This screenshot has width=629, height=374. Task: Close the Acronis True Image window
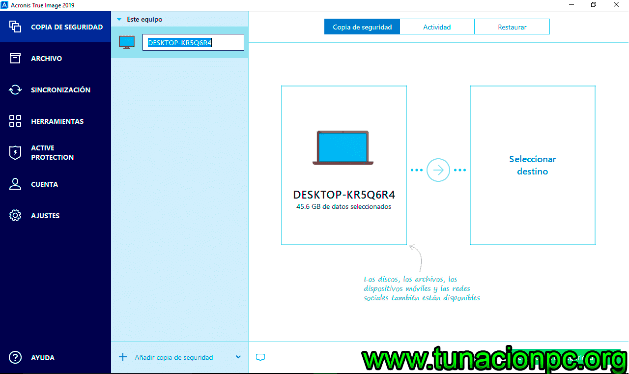(617, 5)
